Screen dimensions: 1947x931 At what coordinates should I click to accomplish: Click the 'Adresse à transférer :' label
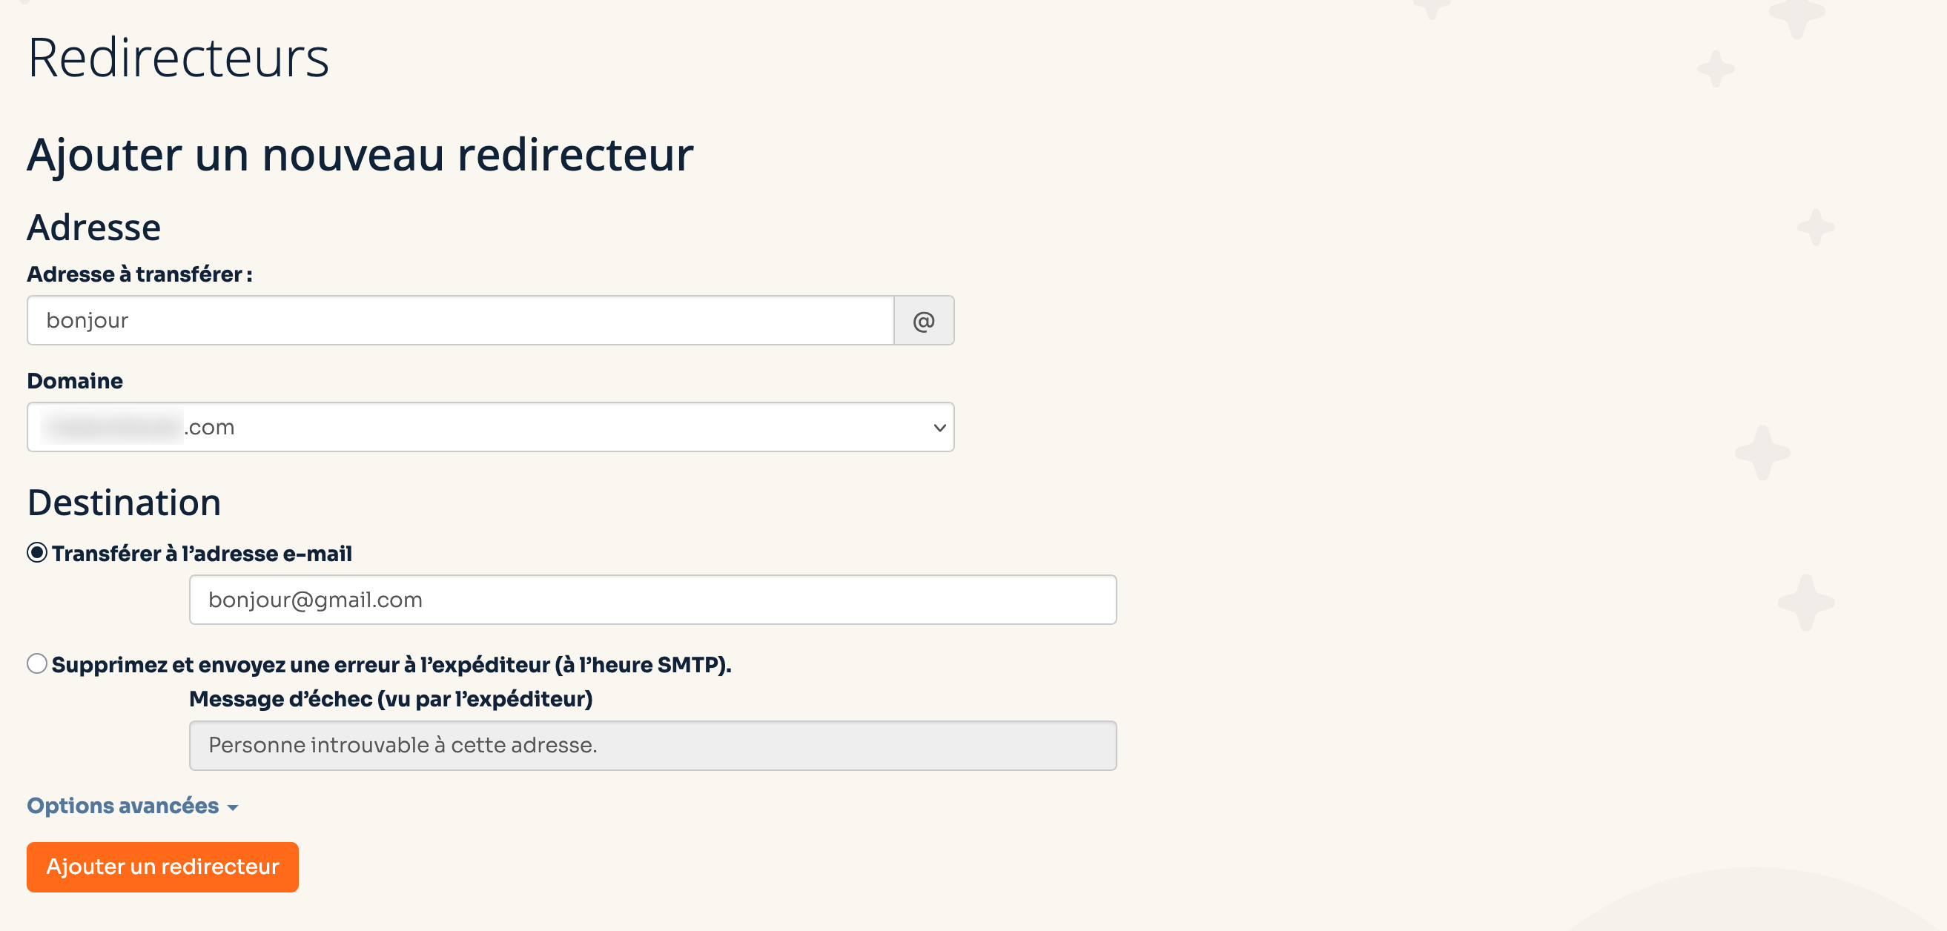(140, 274)
